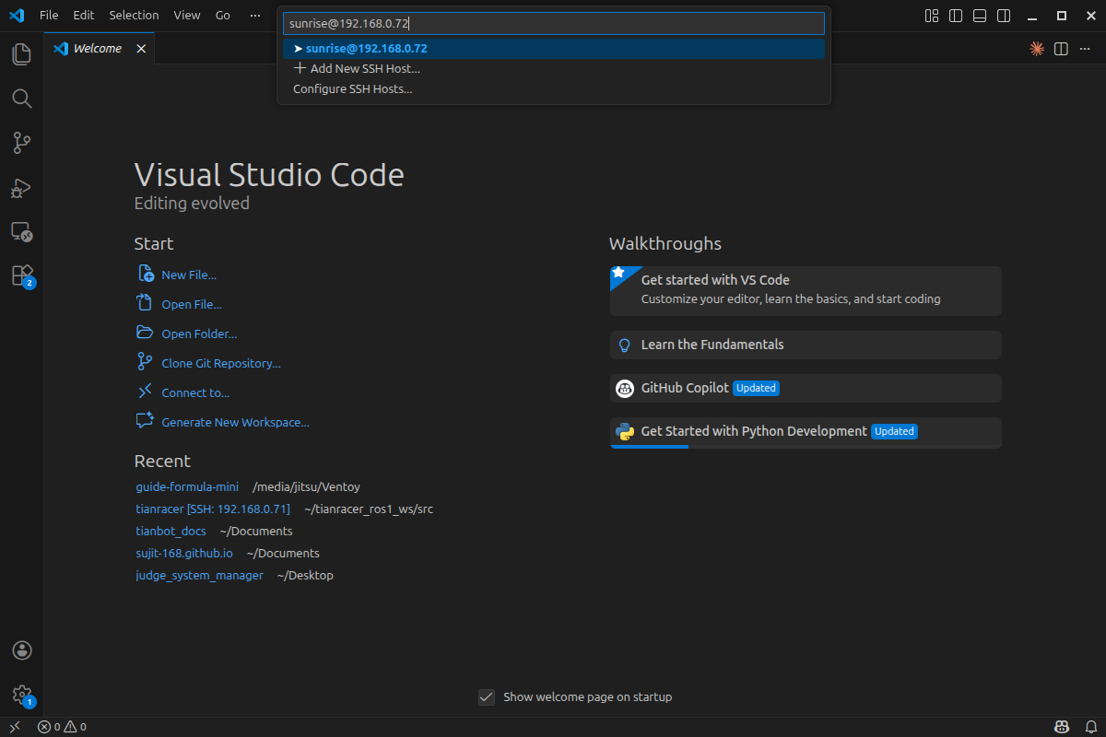The image size is (1106, 737).
Task: Click the Clone Git Repository link
Action: [x=220, y=364]
